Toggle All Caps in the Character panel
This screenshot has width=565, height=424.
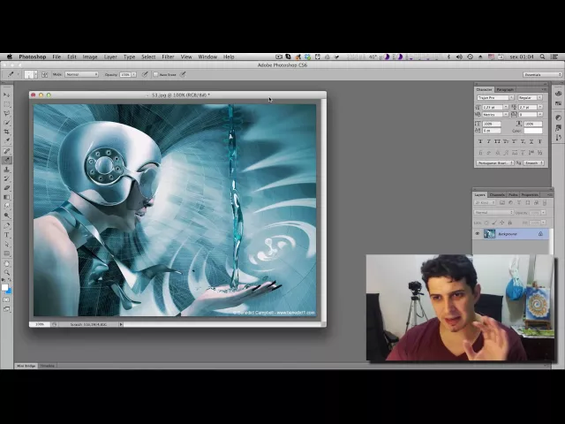pos(497,141)
